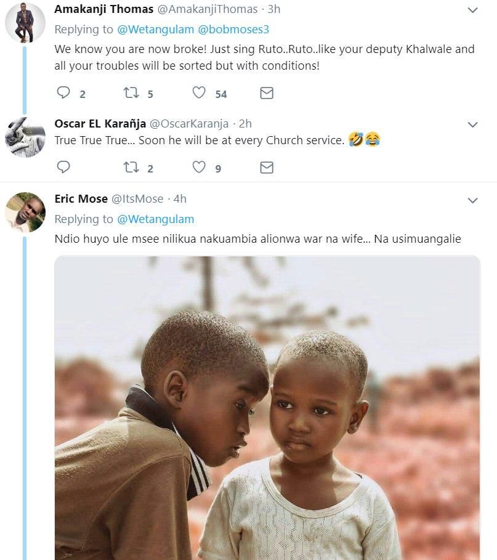Open @Wetangulam link in Eric Mose's reply
Screen dimensions: 497x560
[155, 219]
